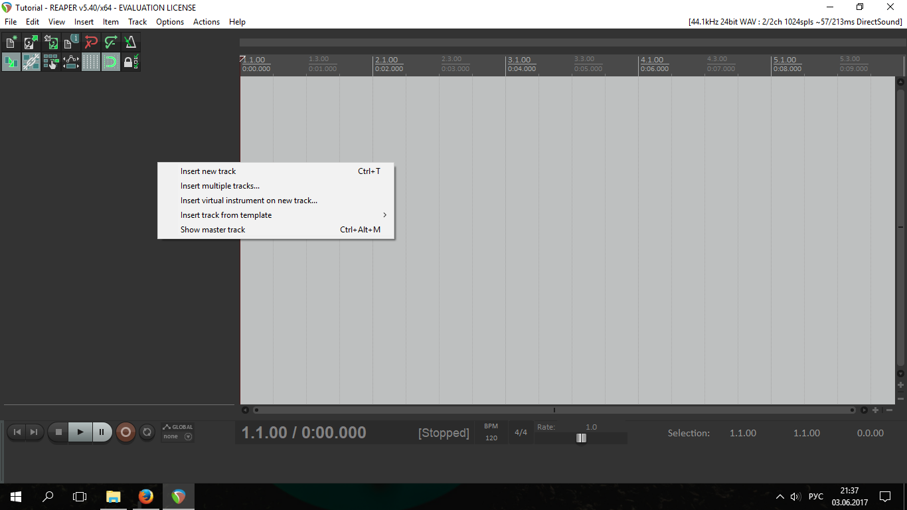
Task: Click the selection length value 0.0.00
Action: [x=870, y=433]
